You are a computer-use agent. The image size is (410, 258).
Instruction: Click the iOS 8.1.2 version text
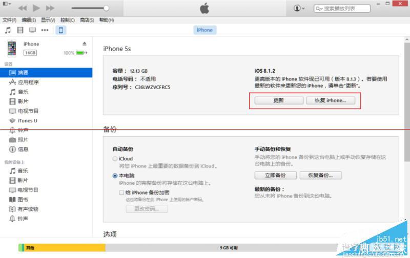(264, 71)
